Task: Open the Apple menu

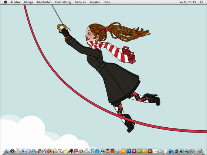Action: click(6, 2)
